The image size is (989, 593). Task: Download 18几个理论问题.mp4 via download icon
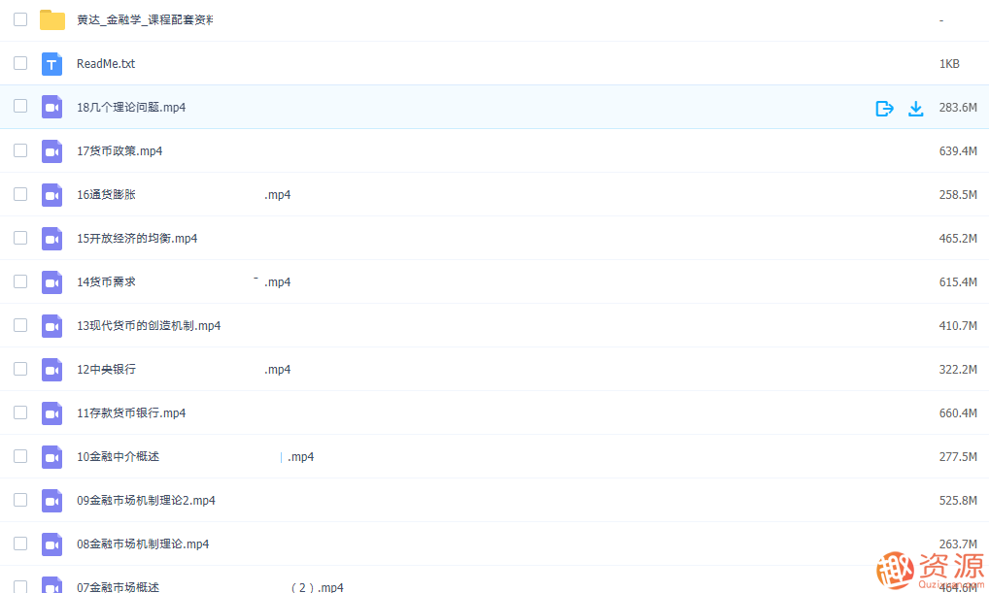(x=916, y=109)
